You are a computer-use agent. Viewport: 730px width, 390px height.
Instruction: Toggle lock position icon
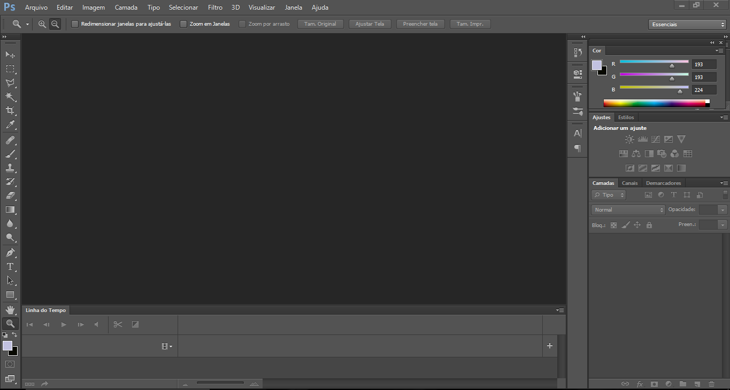pos(637,225)
